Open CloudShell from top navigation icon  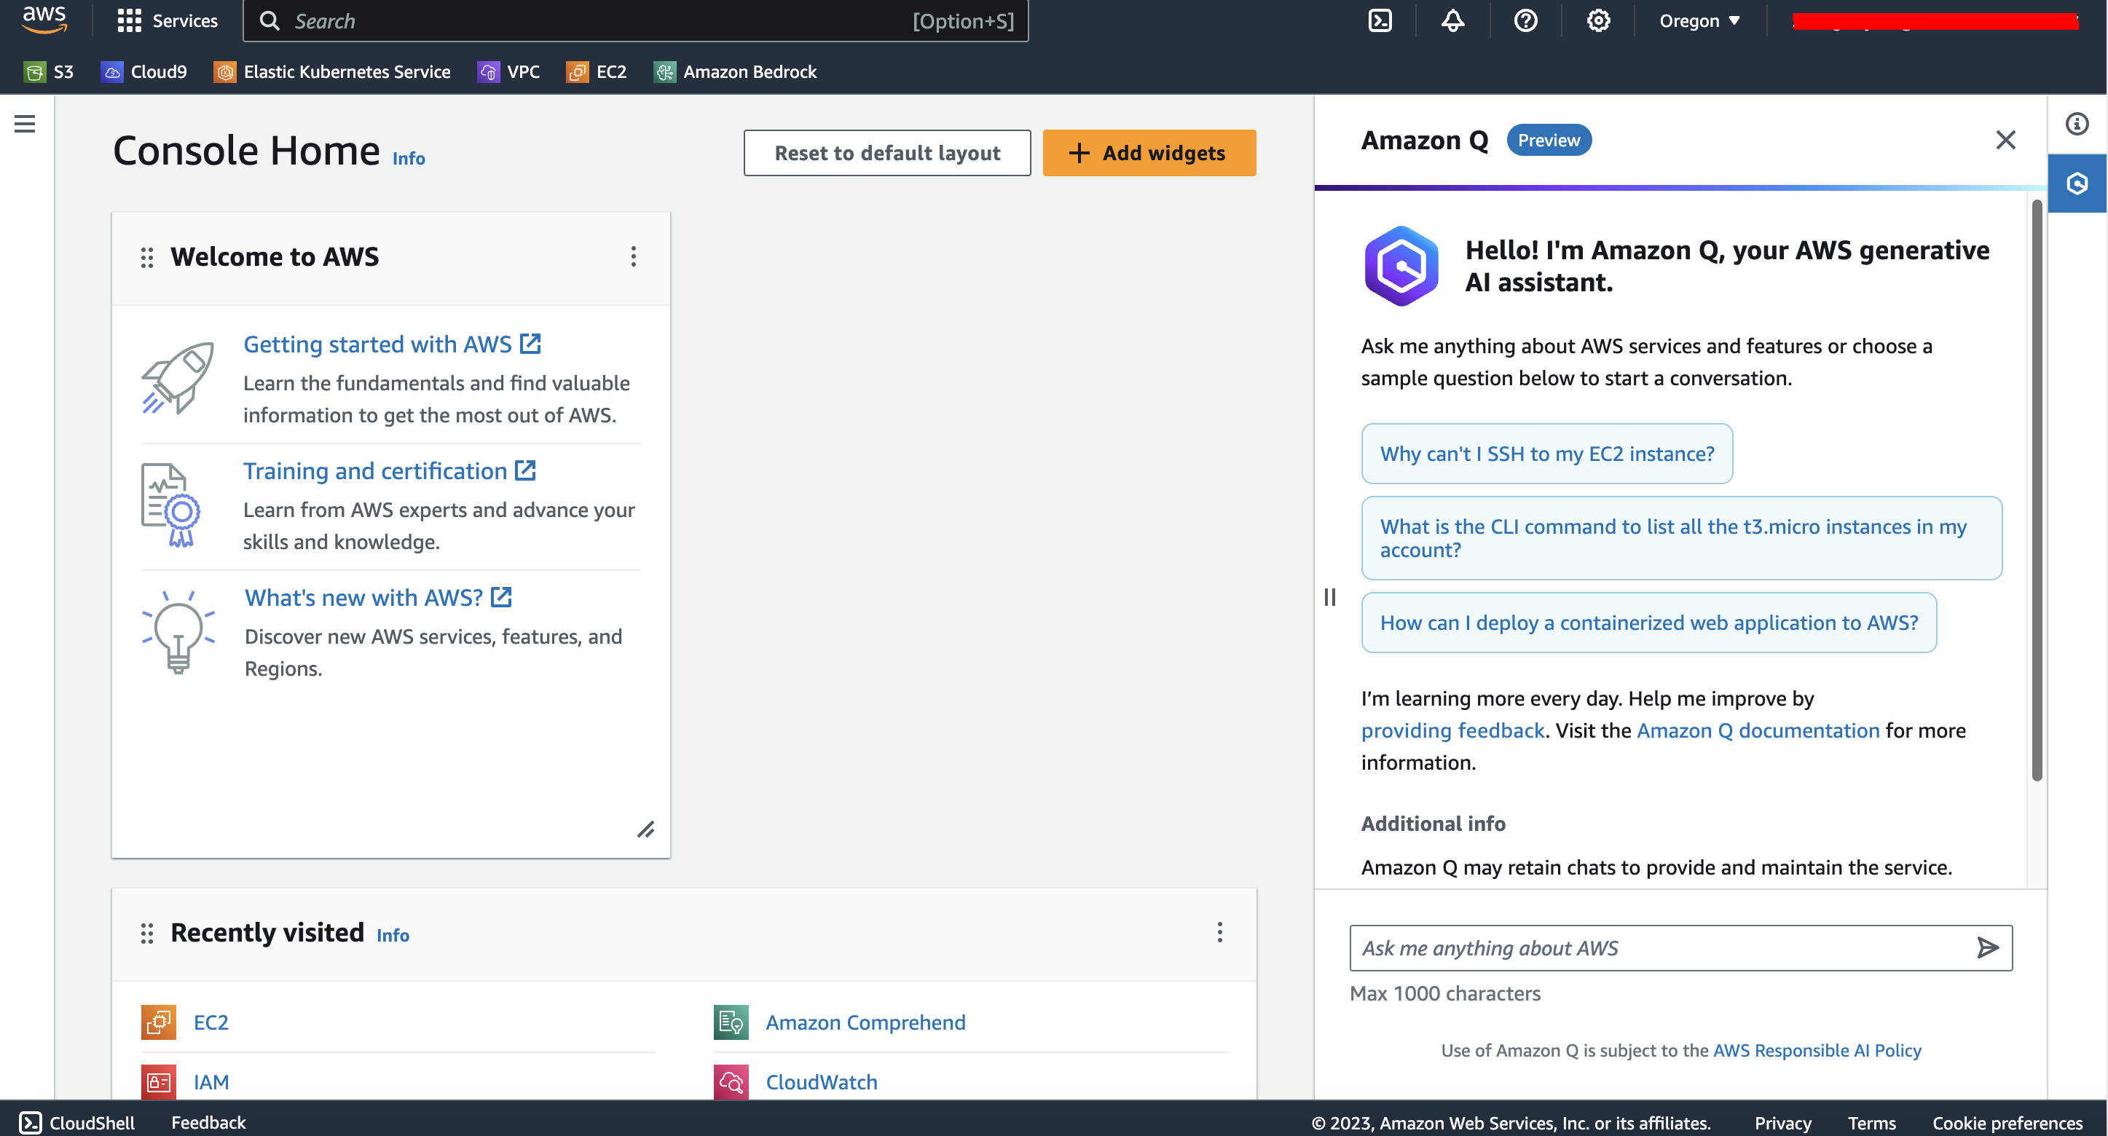coord(1380,20)
